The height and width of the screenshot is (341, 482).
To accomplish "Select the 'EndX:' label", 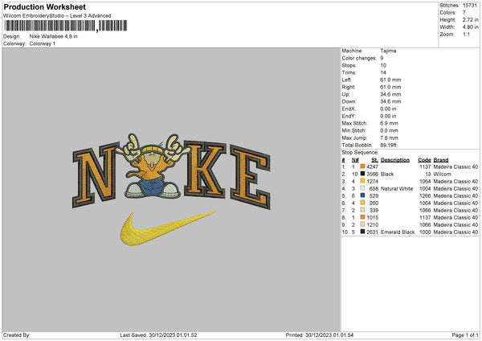I will click(x=349, y=109).
